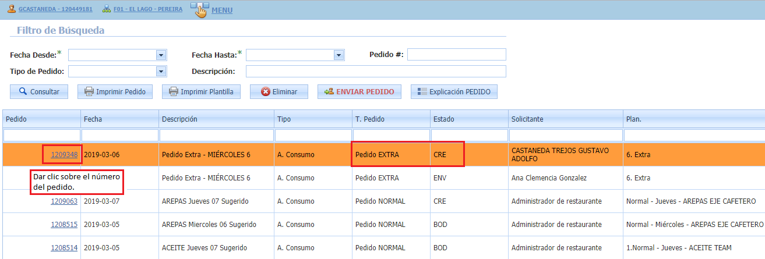
Task: Click the Estado column filter box
Action: [x=469, y=135]
